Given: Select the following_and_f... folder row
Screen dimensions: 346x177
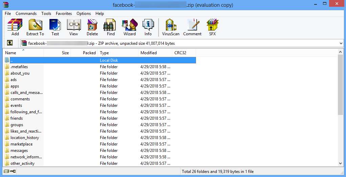Looking at the screenshot, I should tap(100, 112).
